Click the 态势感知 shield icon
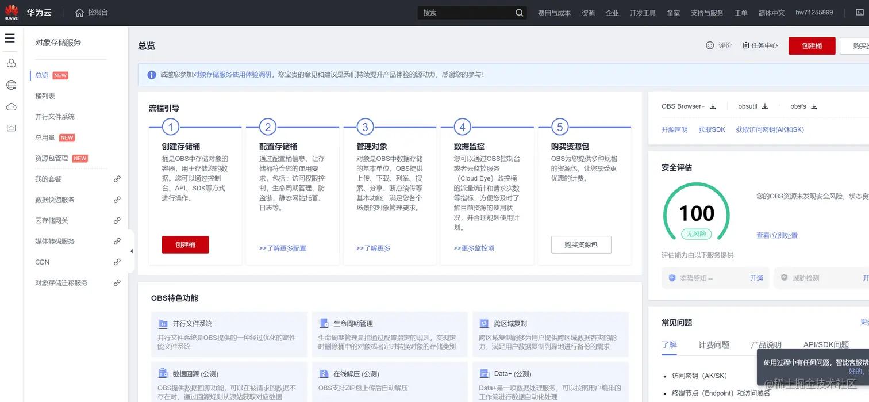869x402 pixels. coord(672,278)
